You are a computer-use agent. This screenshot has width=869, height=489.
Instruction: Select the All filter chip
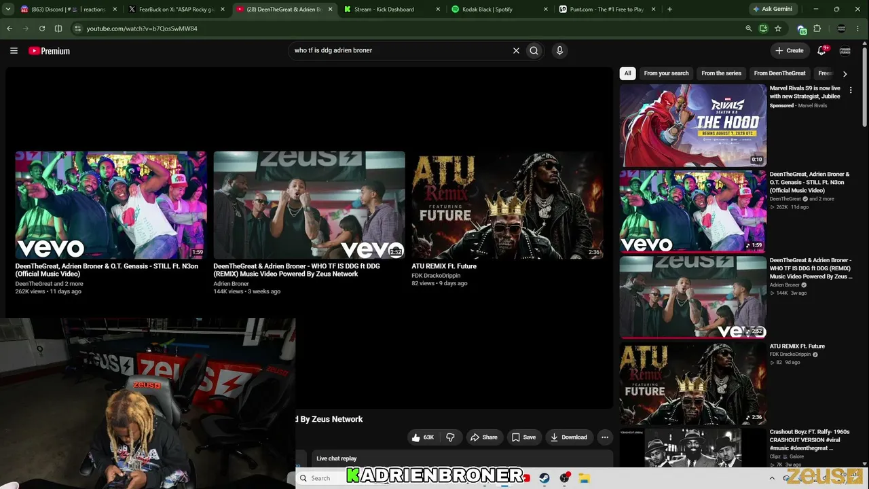[628, 73]
